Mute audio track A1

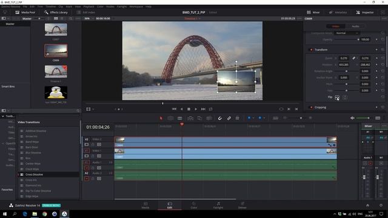click(87, 168)
